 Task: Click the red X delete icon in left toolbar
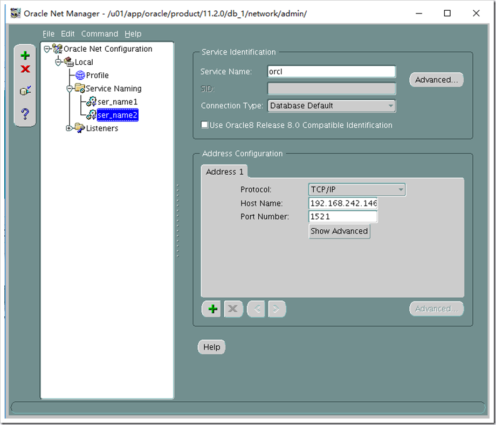(25, 69)
